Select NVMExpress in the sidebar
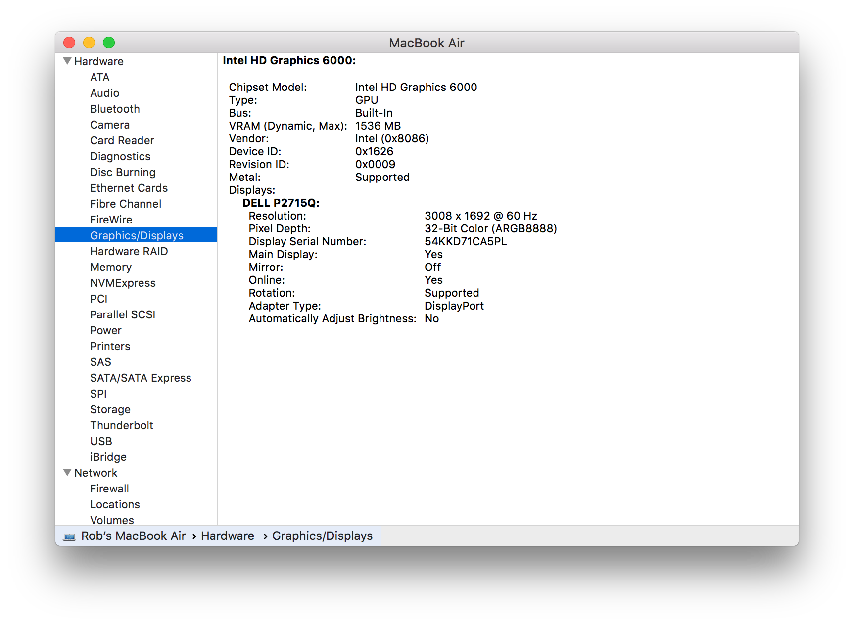Viewport: 854px width, 625px height. (123, 283)
